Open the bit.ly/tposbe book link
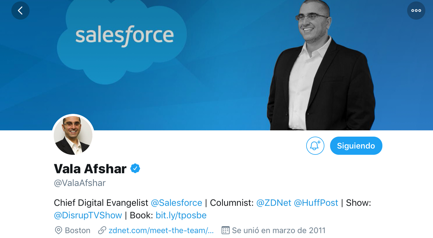The width and height of the screenshot is (433, 238). pos(181,215)
